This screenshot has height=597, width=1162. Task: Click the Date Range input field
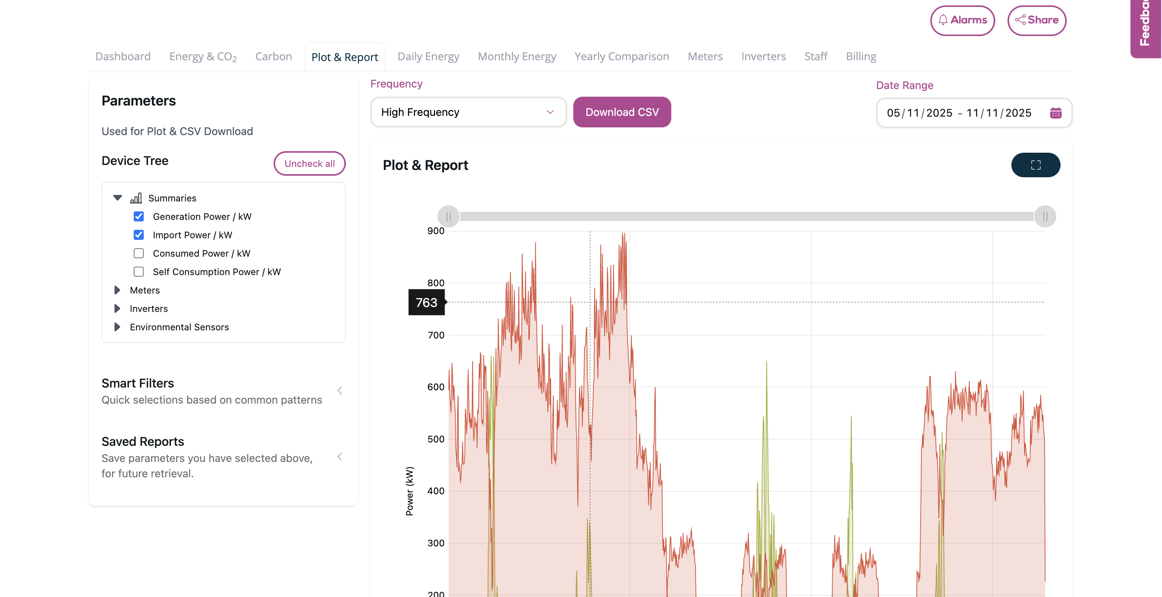coord(974,113)
